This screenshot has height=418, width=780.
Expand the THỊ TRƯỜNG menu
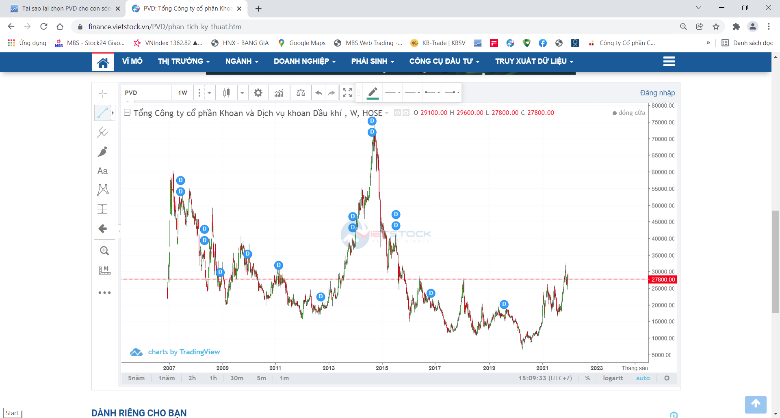184,61
